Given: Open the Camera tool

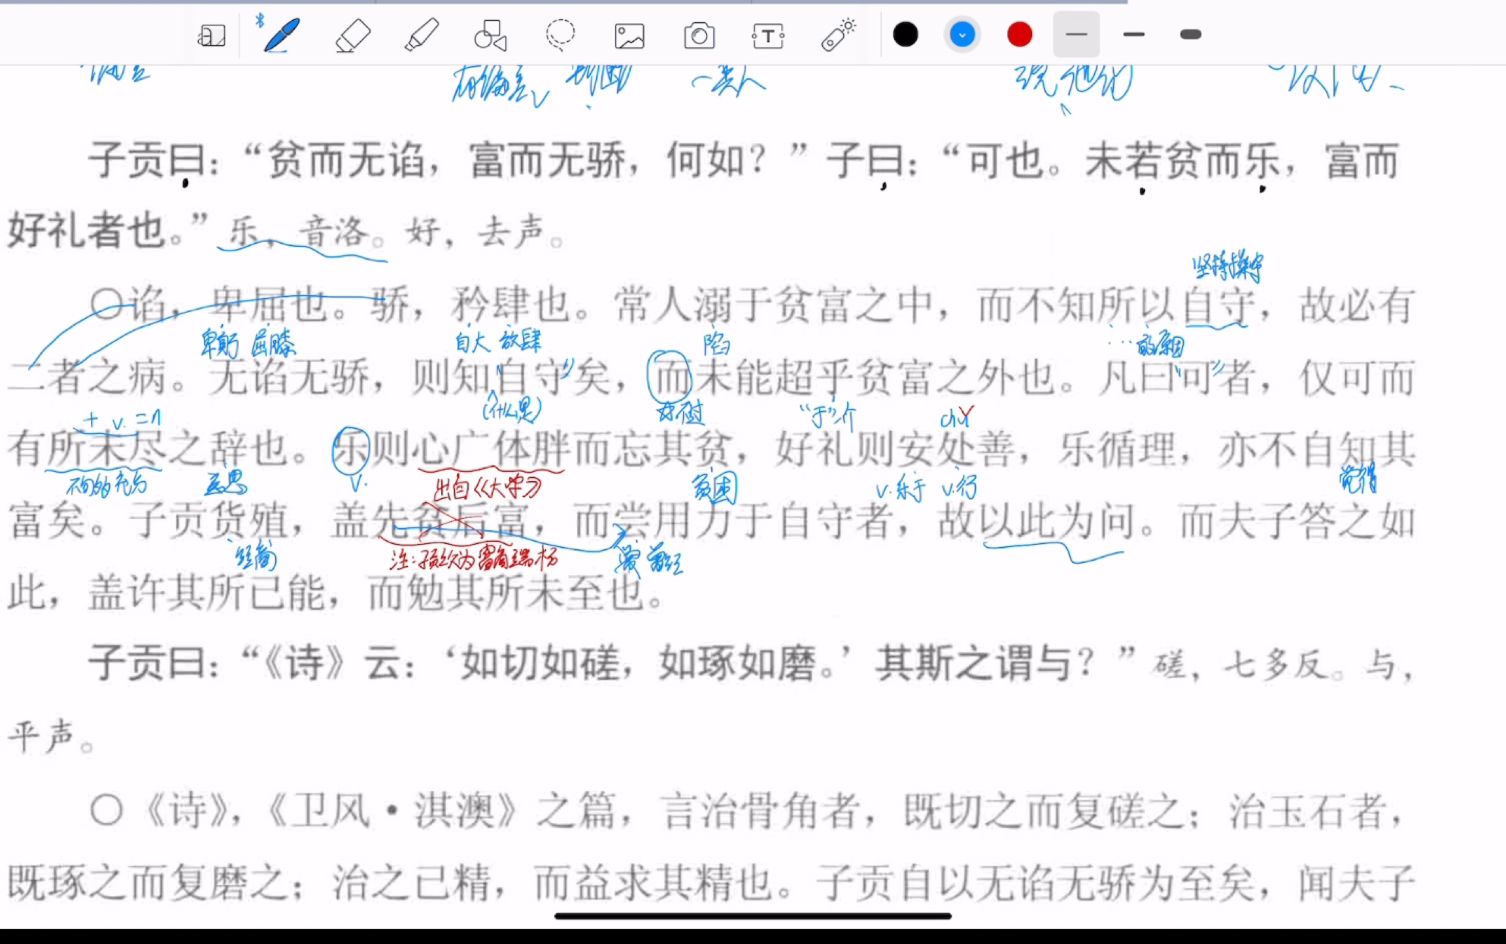Looking at the screenshot, I should click(699, 35).
